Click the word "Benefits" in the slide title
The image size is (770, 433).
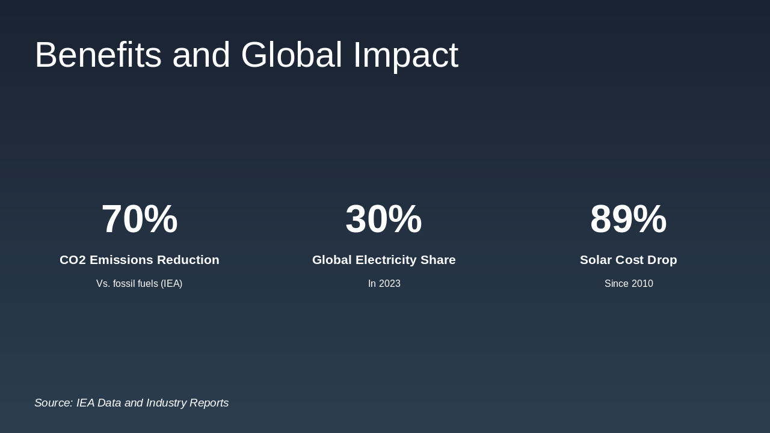pyautogui.click(x=98, y=55)
